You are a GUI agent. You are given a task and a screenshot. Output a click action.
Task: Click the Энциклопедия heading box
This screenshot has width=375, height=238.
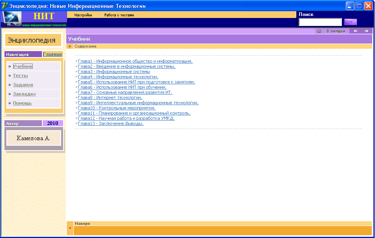click(33, 40)
